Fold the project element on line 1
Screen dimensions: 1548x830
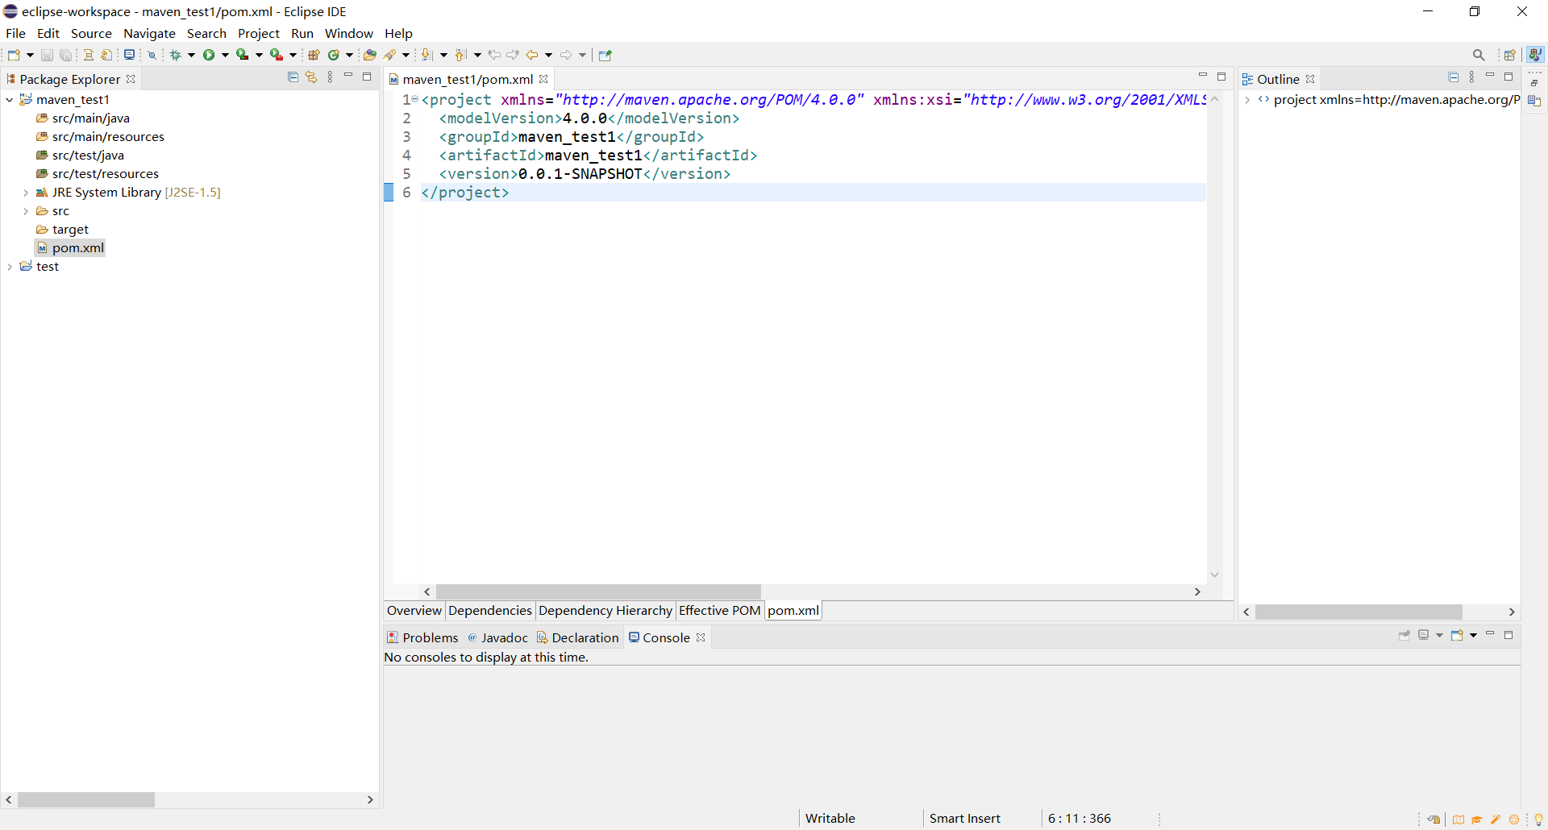point(415,99)
